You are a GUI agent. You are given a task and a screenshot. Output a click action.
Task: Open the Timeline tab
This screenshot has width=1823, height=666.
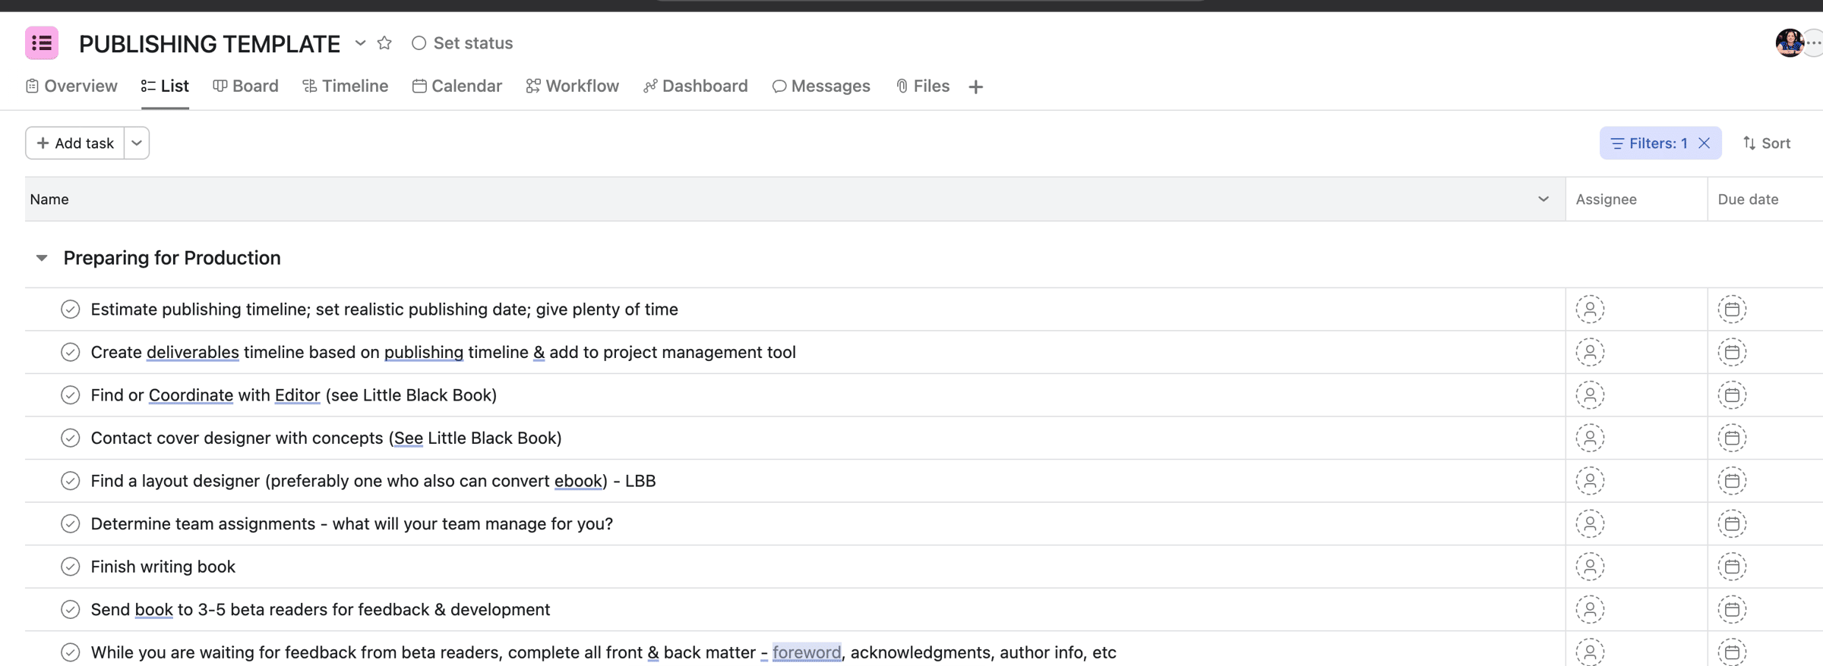pyautogui.click(x=346, y=86)
